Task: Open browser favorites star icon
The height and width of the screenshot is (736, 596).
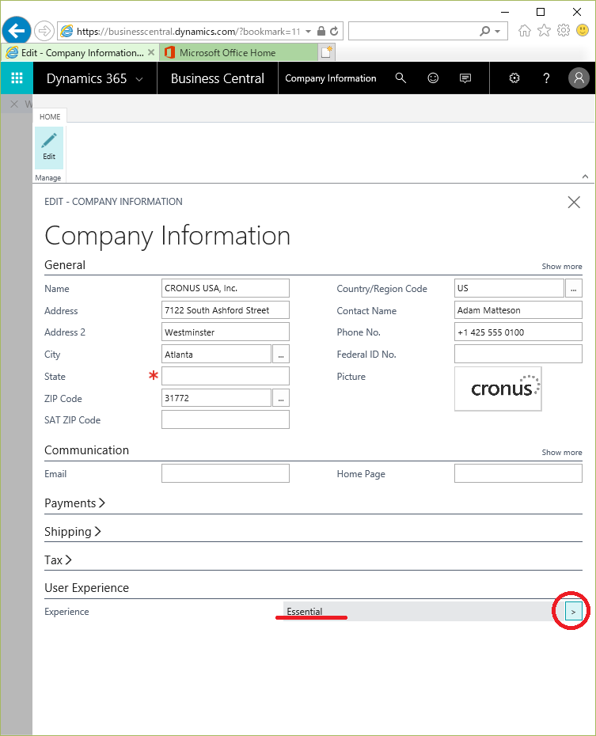Action: (544, 31)
